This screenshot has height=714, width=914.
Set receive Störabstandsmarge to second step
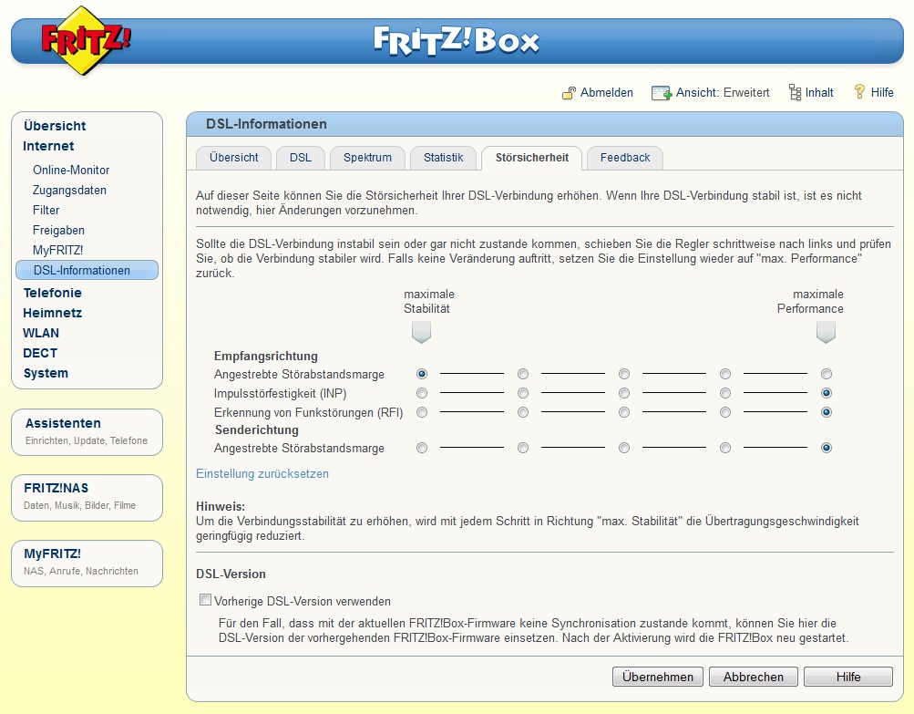(523, 374)
